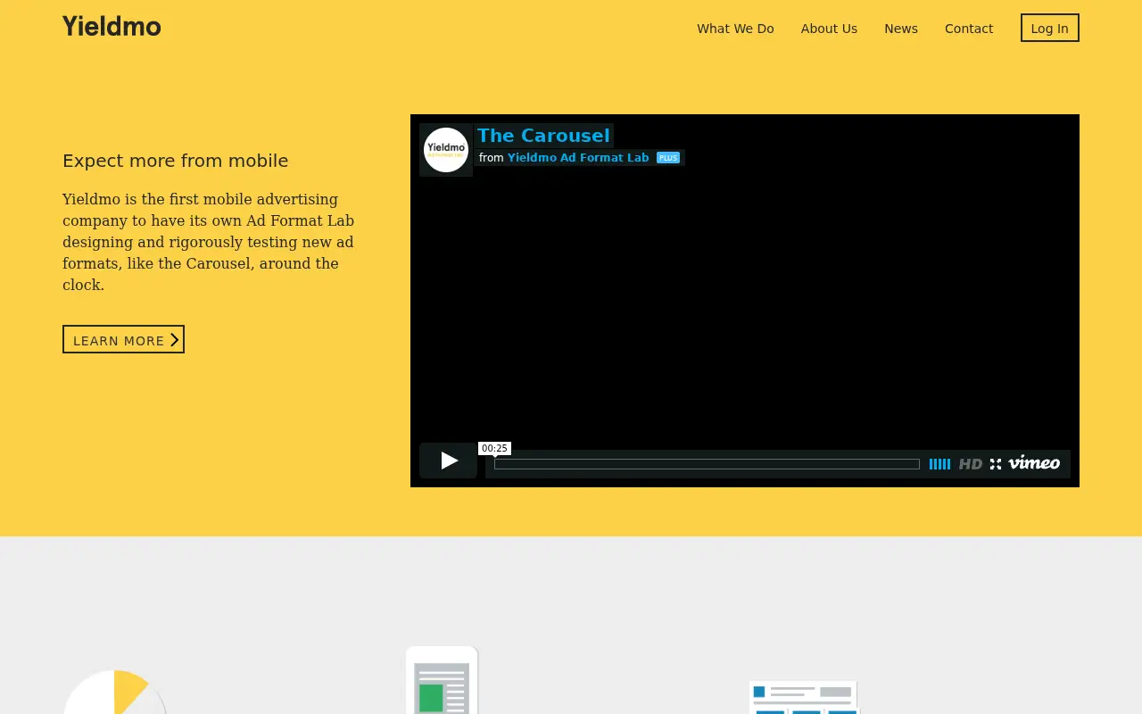Play the Carousel video
The height and width of the screenshot is (714, 1142).
click(x=448, y=461)
